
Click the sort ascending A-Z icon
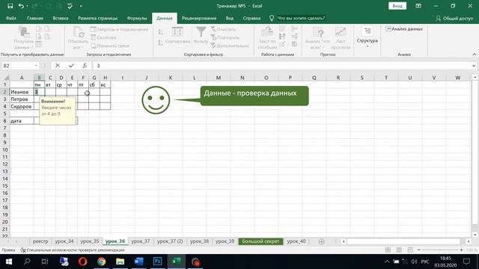click(160, 32)
